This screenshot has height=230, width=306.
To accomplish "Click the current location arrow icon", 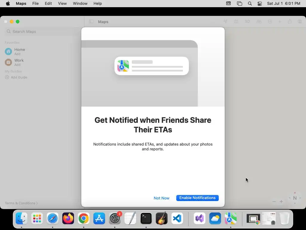I will click(x=225, y=22).
